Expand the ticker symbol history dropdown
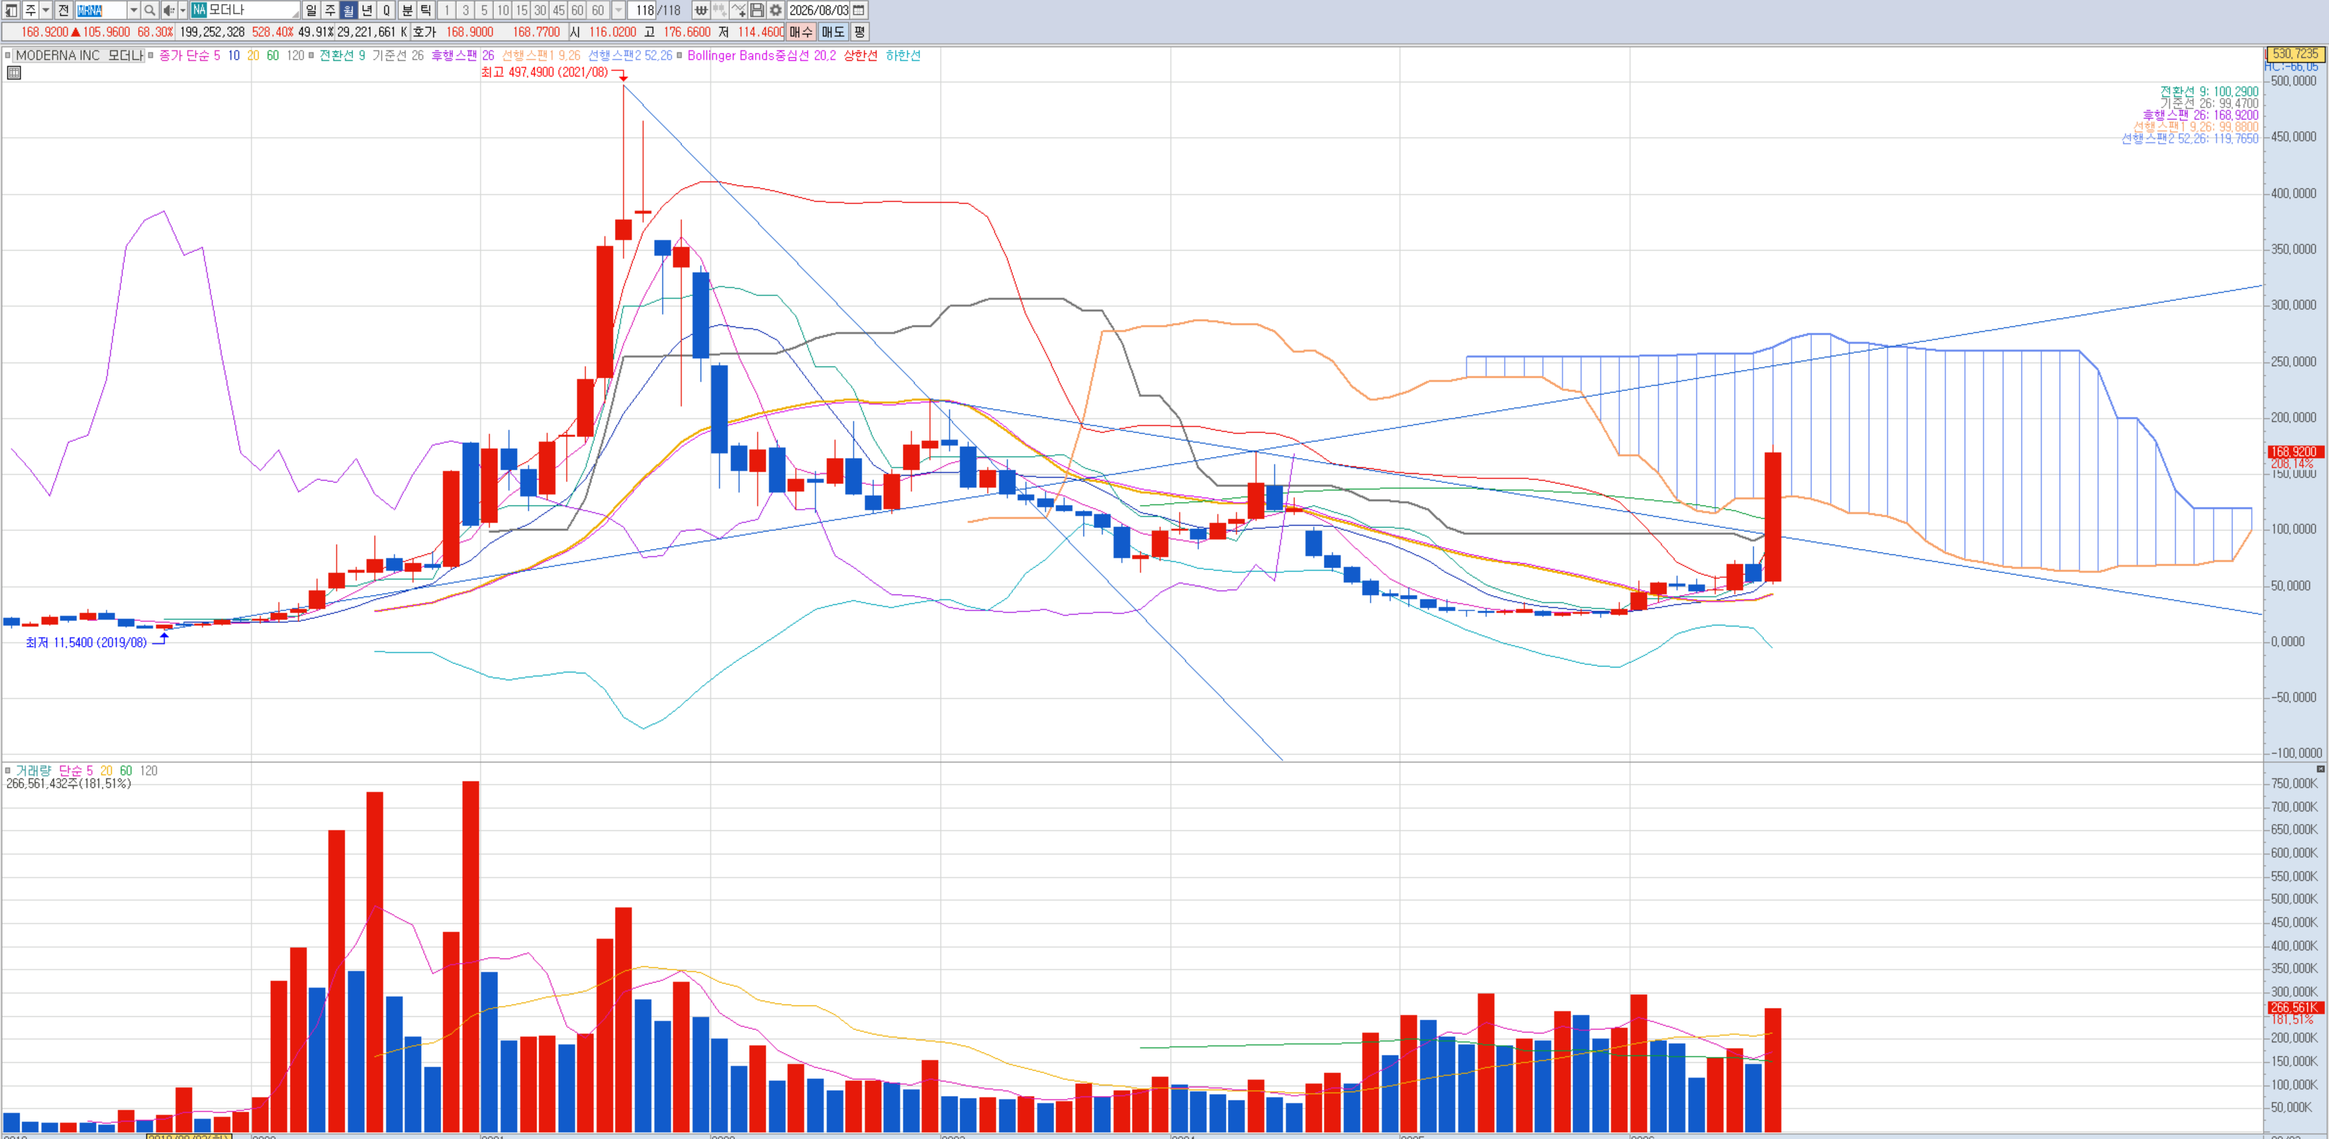The width and height of the screenshot is (2329, 1139). click(x=133, y=10)
